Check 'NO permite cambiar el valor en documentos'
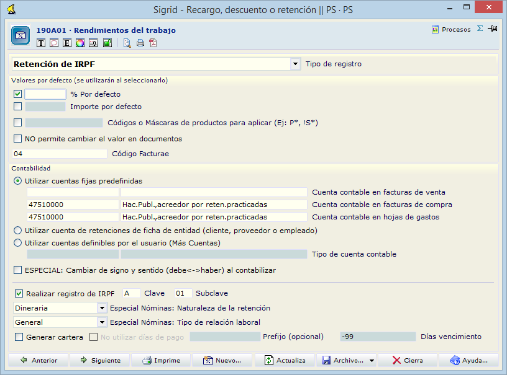Image resolution: width=507 pixels, height=375 pixels. (17, 138)
